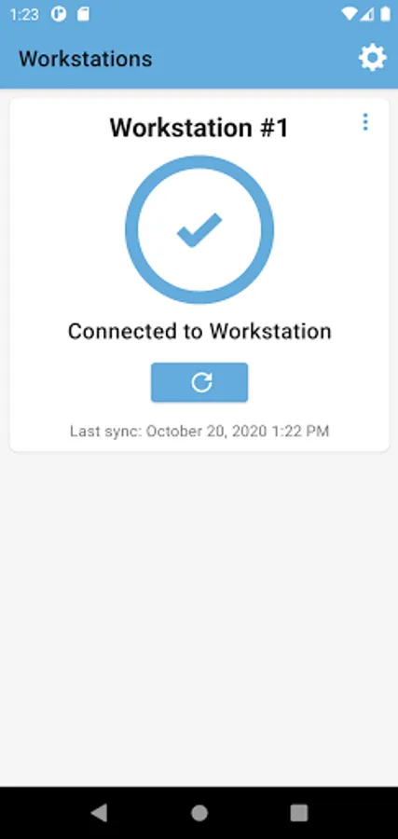This screenshot has width=398, height=839.
Task: Tap the battery icon in status bar
Action: (x=385, y=14)
